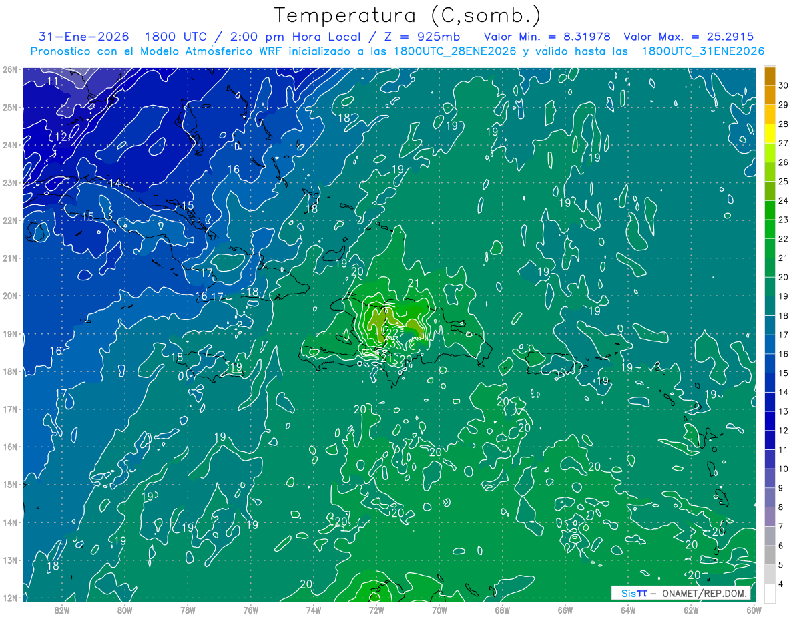Click colorbar label "9"
This screenshot has height=619, width=801.
tap(781, 487)
